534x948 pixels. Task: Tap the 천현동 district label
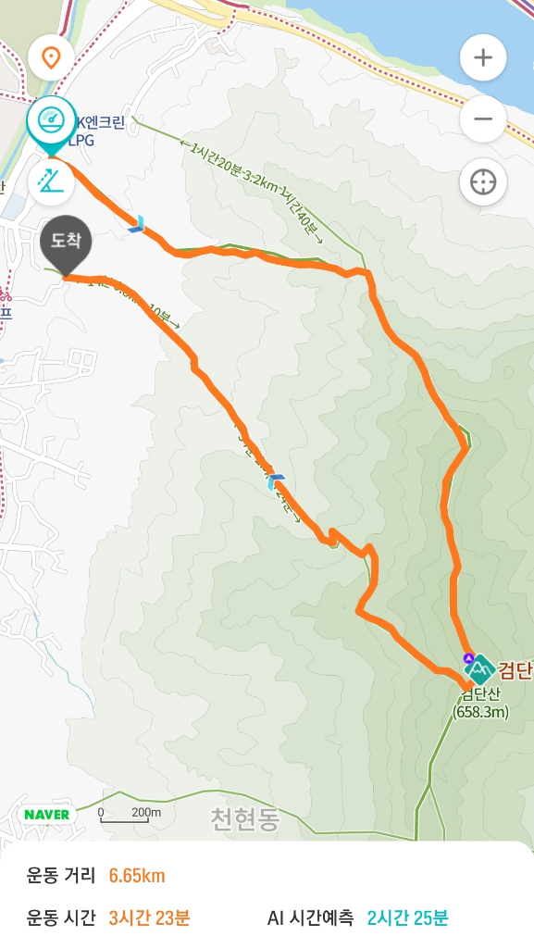coord(245,819)
